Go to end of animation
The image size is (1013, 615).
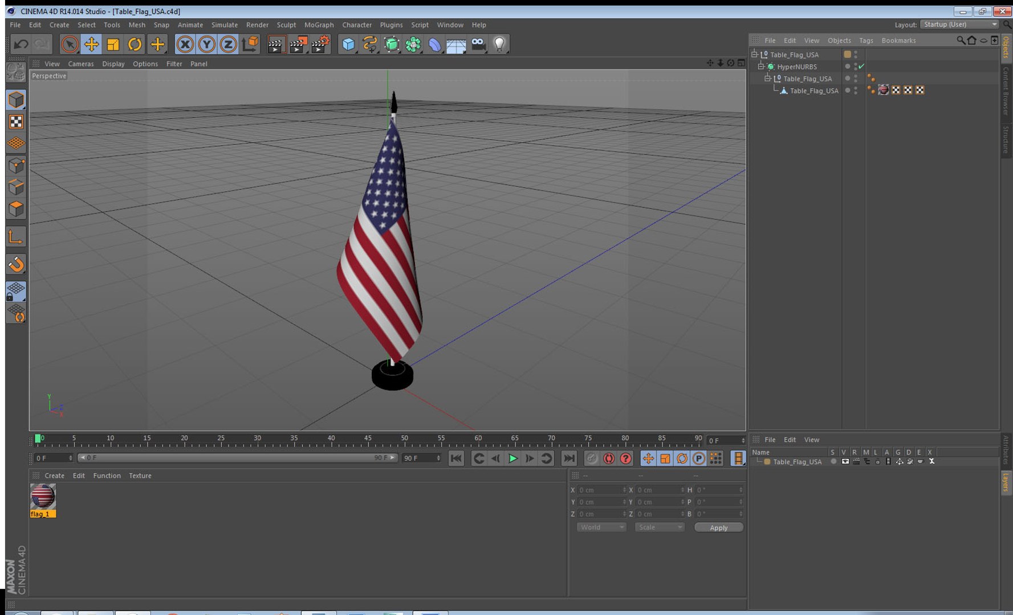pos(569,458)
